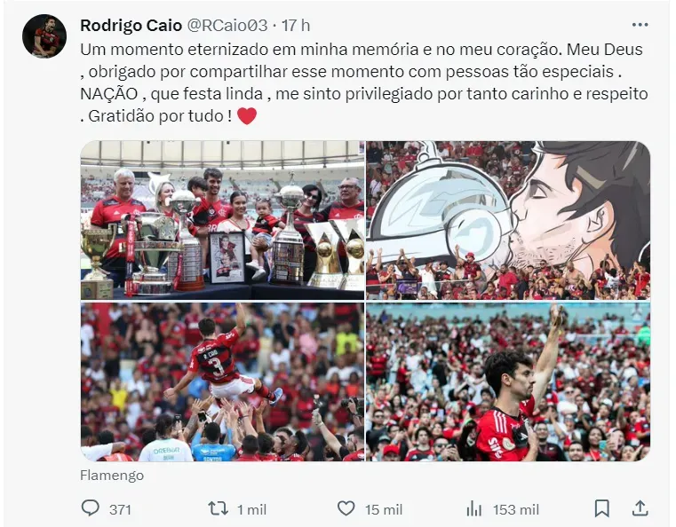Open the trophy kiss illustration photo
This screenshot has height=527, width=676.
(x=508, y=220)
